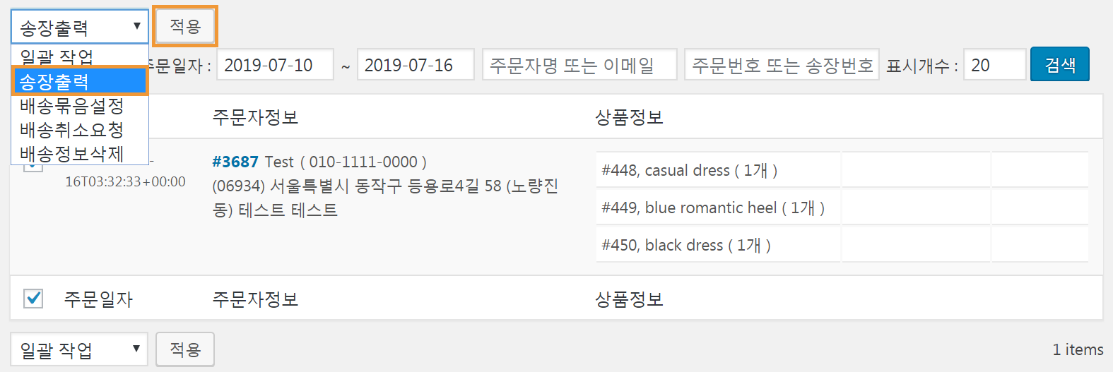Pick the 배송정보삭제 option
Screen dimensions: 1113x372
[72, 153]
